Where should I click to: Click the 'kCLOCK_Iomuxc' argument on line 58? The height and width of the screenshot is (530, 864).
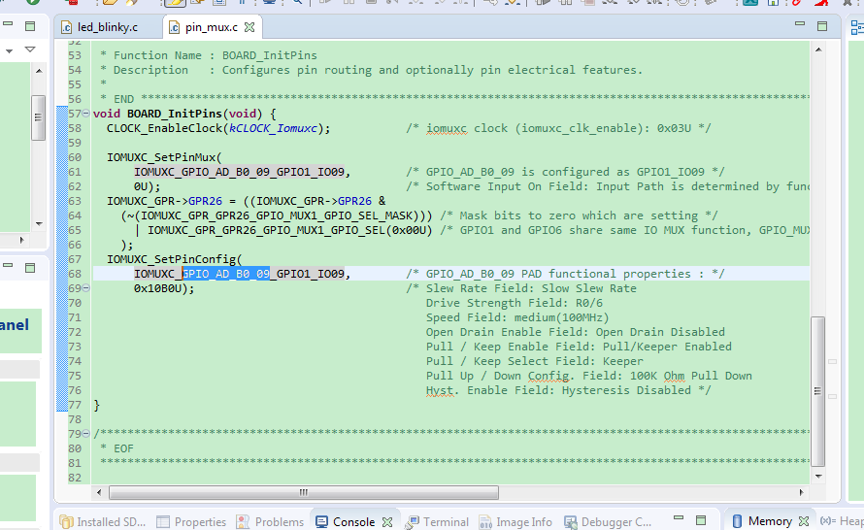pyautogui.click(x=274, y=128)
